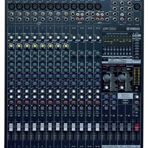Click the EFF 2 RTN fader cap
The image size is (148, 148).
pos(114,127)
